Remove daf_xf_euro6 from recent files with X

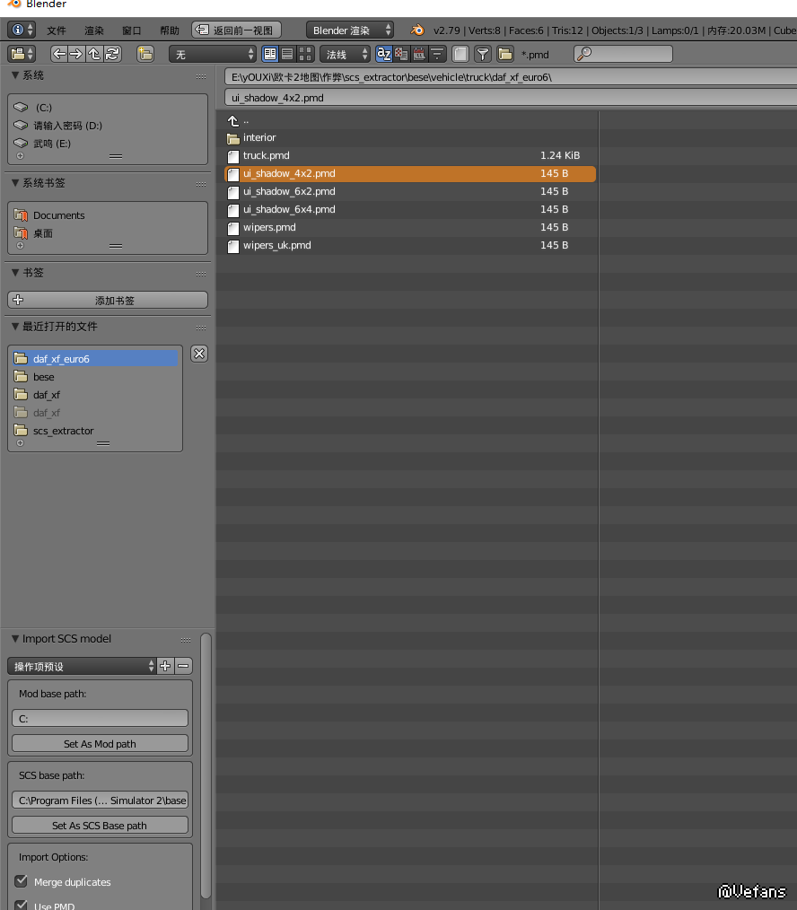(x=199, y=354)
